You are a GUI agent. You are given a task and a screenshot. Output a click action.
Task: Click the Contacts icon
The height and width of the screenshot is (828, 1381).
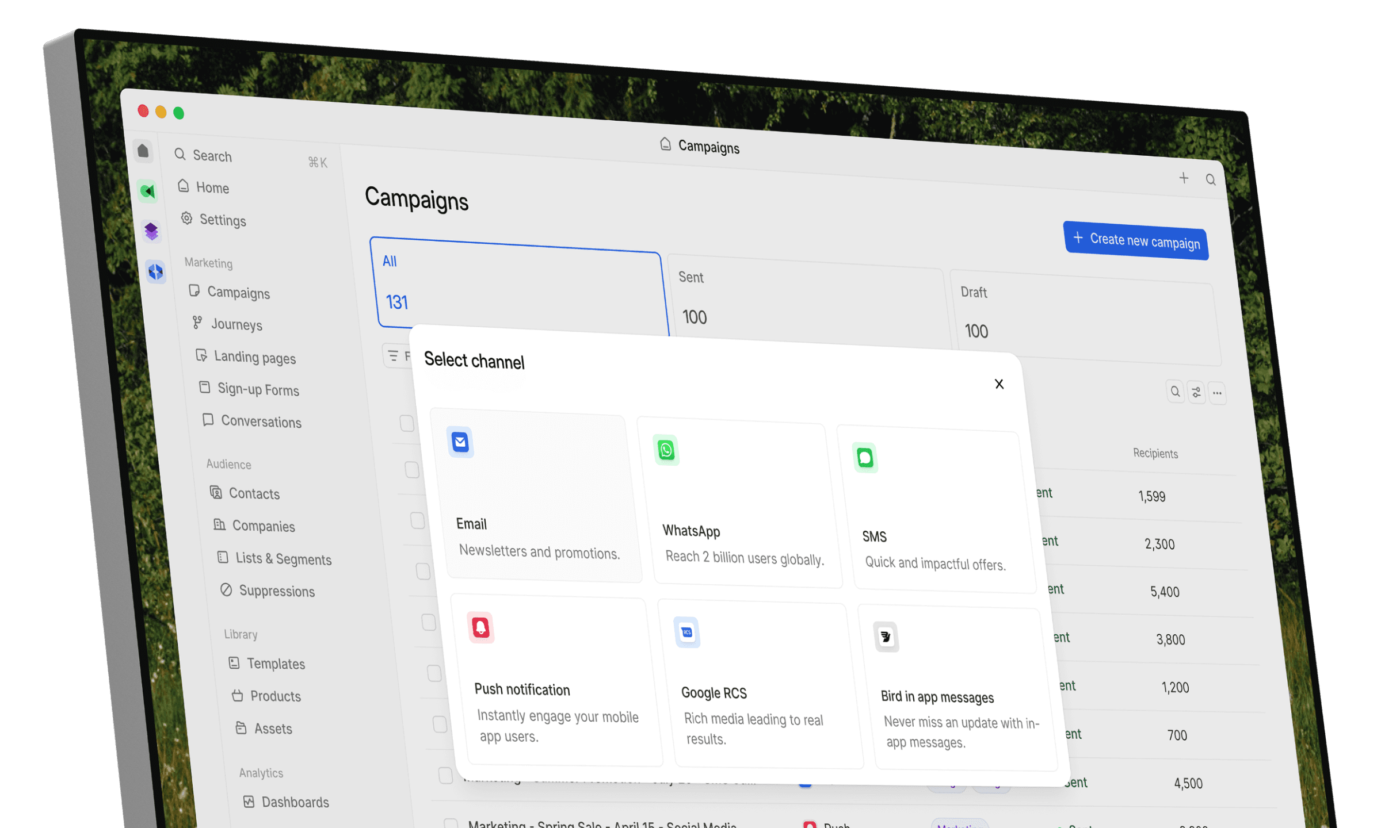click(x=216, y=492)
